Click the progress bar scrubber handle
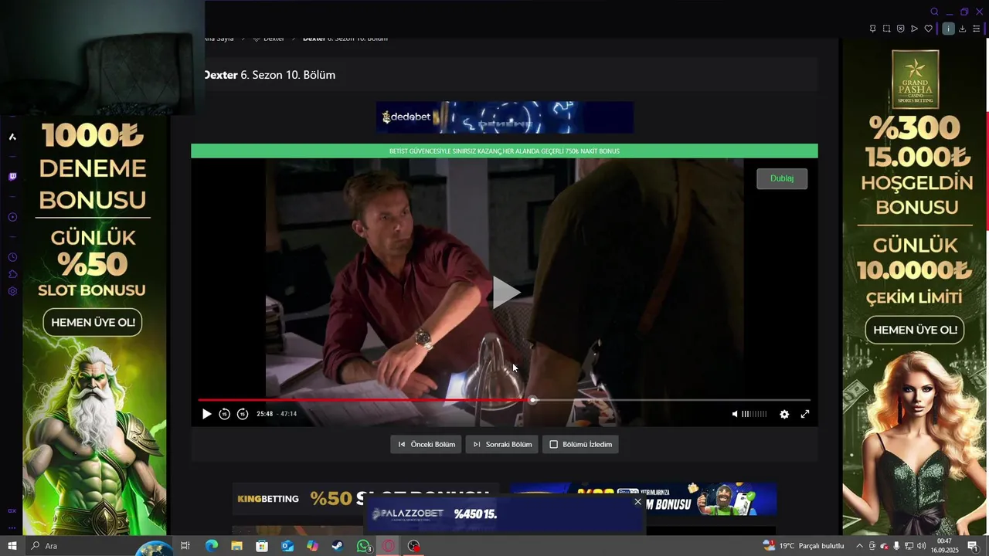Viewport: 989px width, 556px height. pyautogui.click(x=532, y=400)
